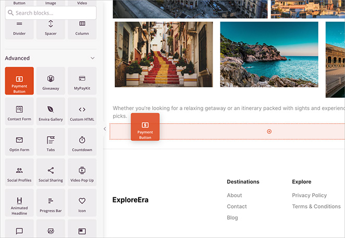Screen dimensions: 345x238
Task: Collapse the Advanced section chevron
Action: click(x=92, y=58)
